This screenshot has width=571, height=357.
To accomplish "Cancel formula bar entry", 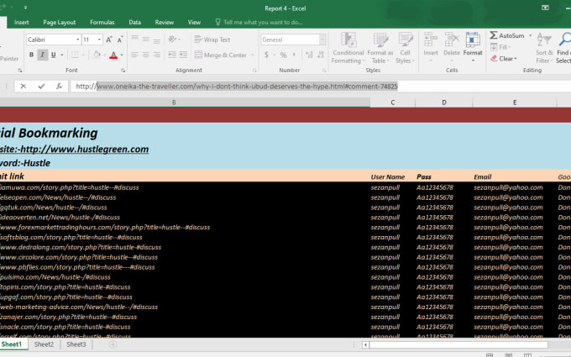I will click(24, 87).
